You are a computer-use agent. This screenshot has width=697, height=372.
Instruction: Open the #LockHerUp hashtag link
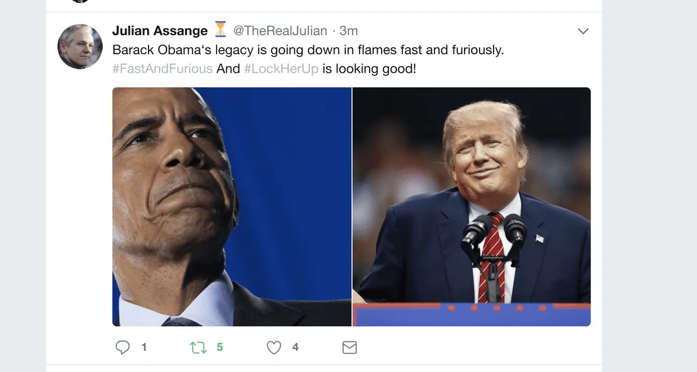coord(281,69)
